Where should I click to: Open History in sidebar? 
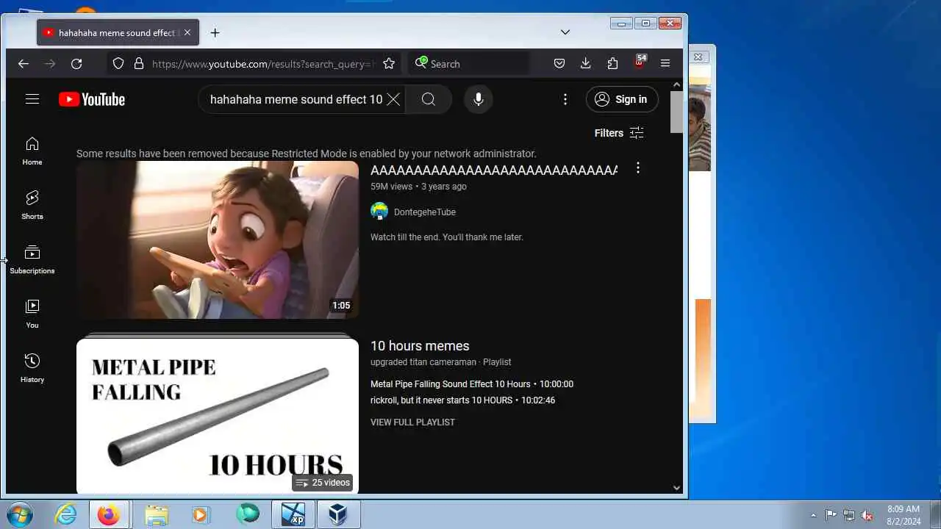32,369
